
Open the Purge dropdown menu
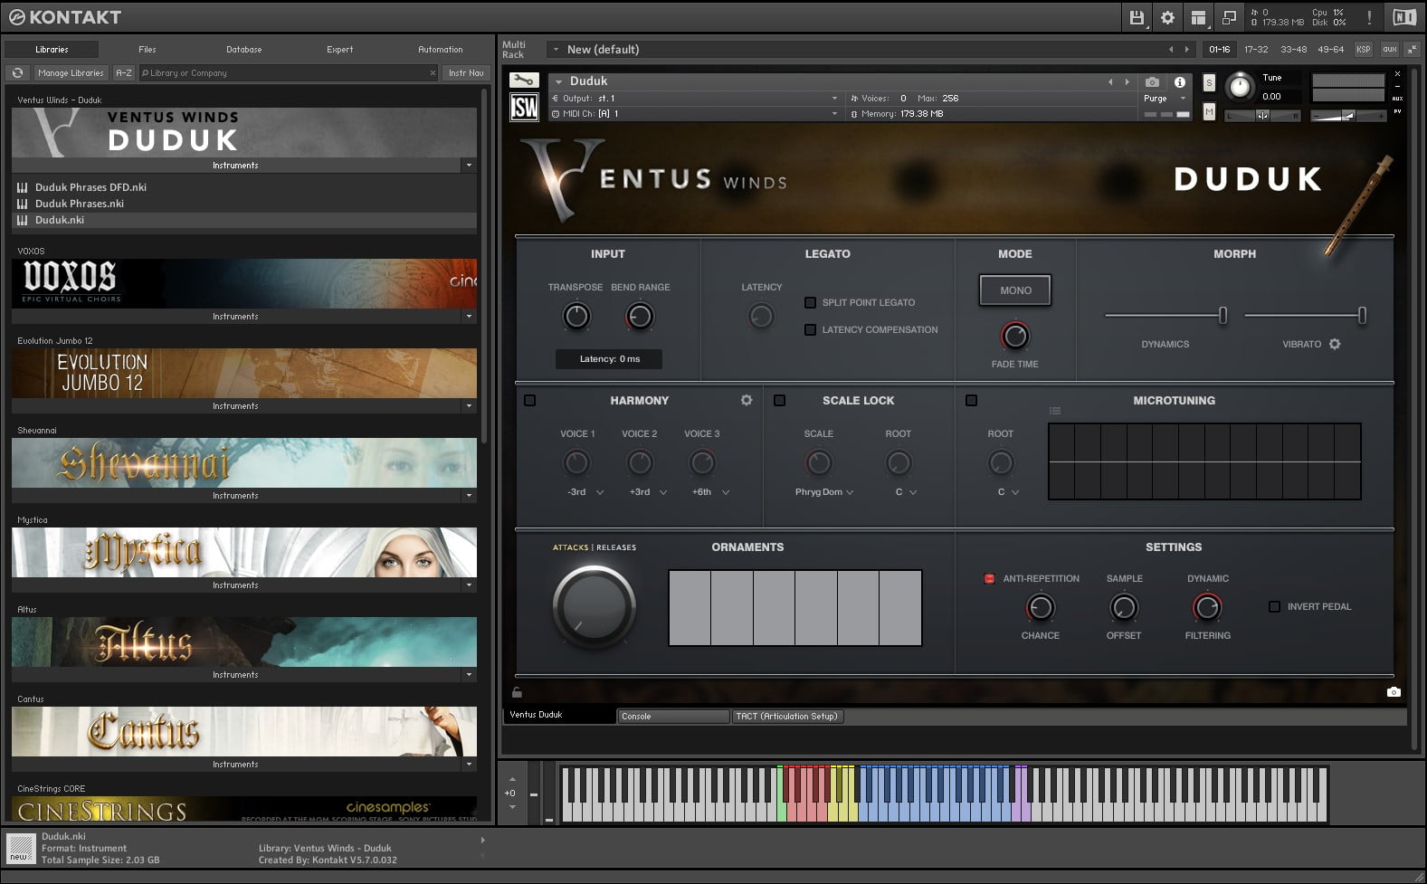coord(1165,99)
